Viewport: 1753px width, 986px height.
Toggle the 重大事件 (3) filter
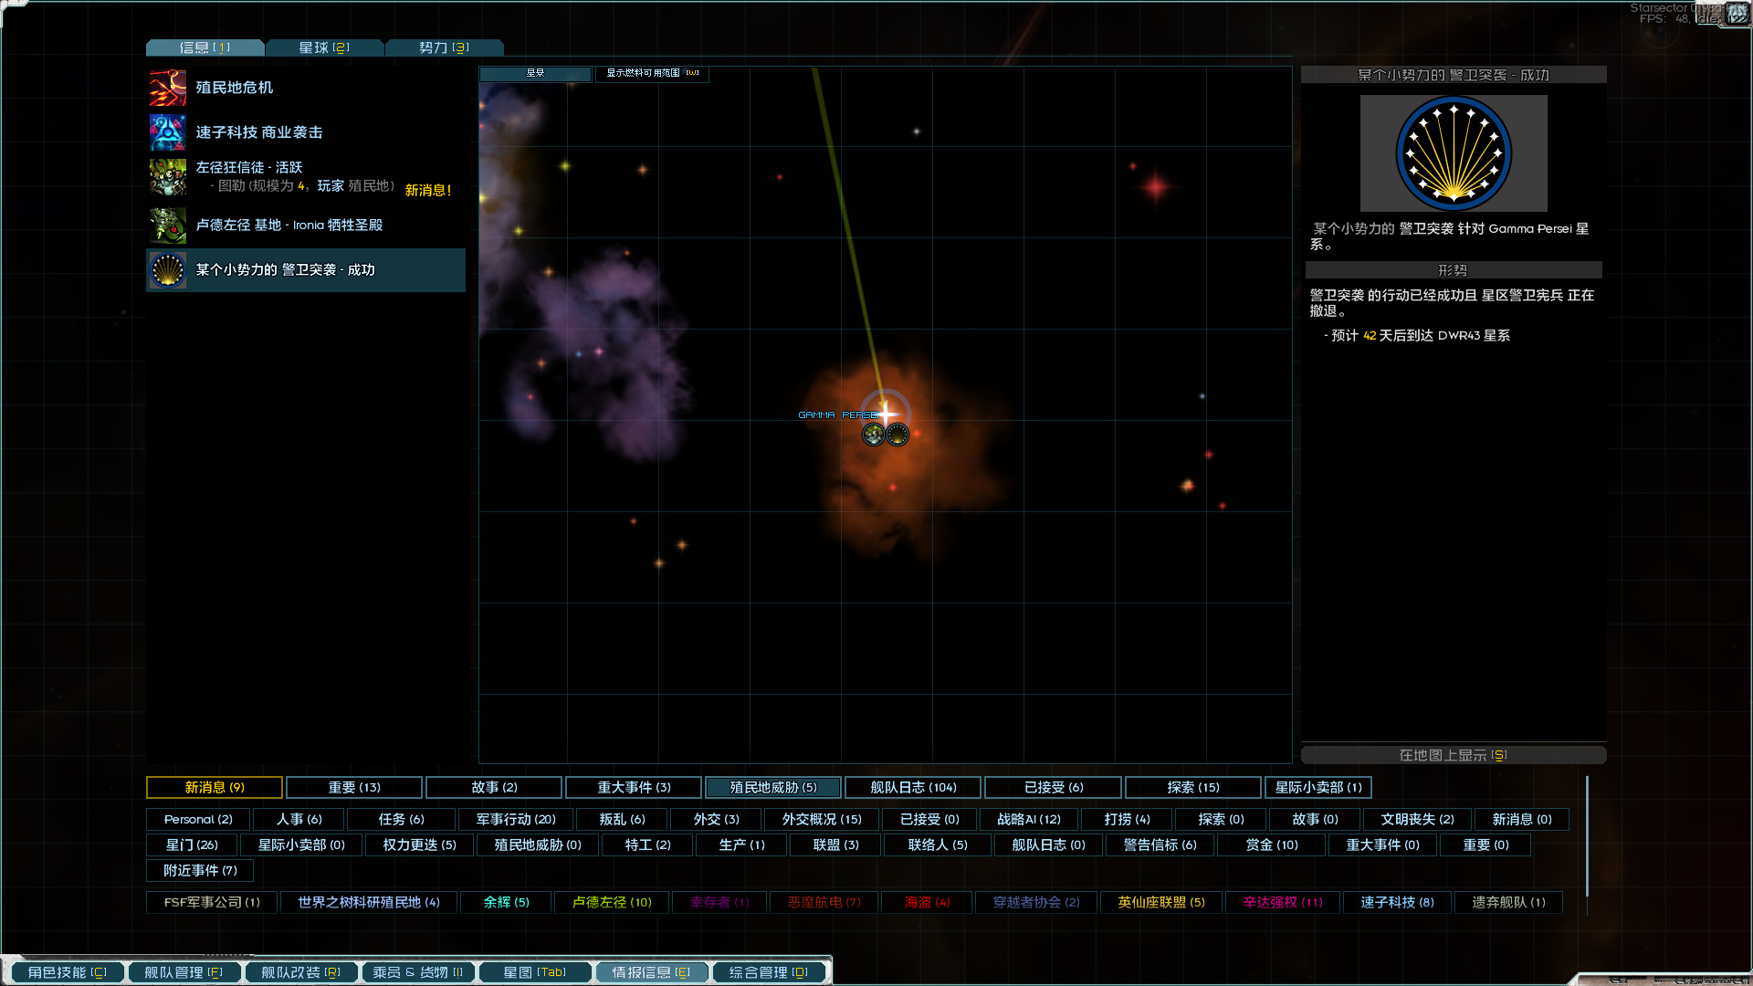[x=634, y=787]
